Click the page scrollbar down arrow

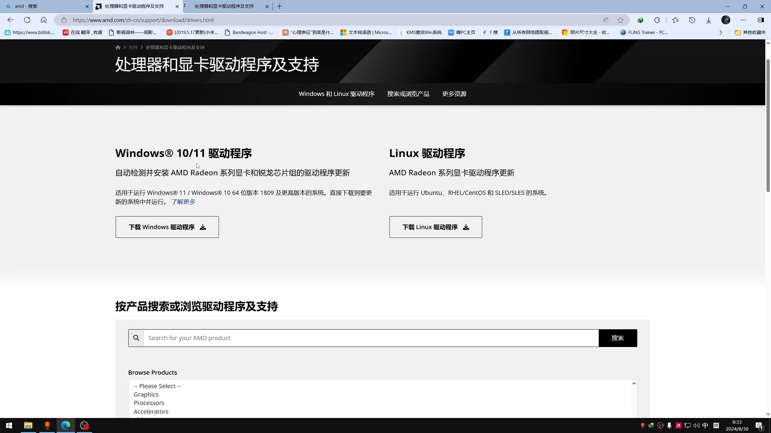(768, 415)
